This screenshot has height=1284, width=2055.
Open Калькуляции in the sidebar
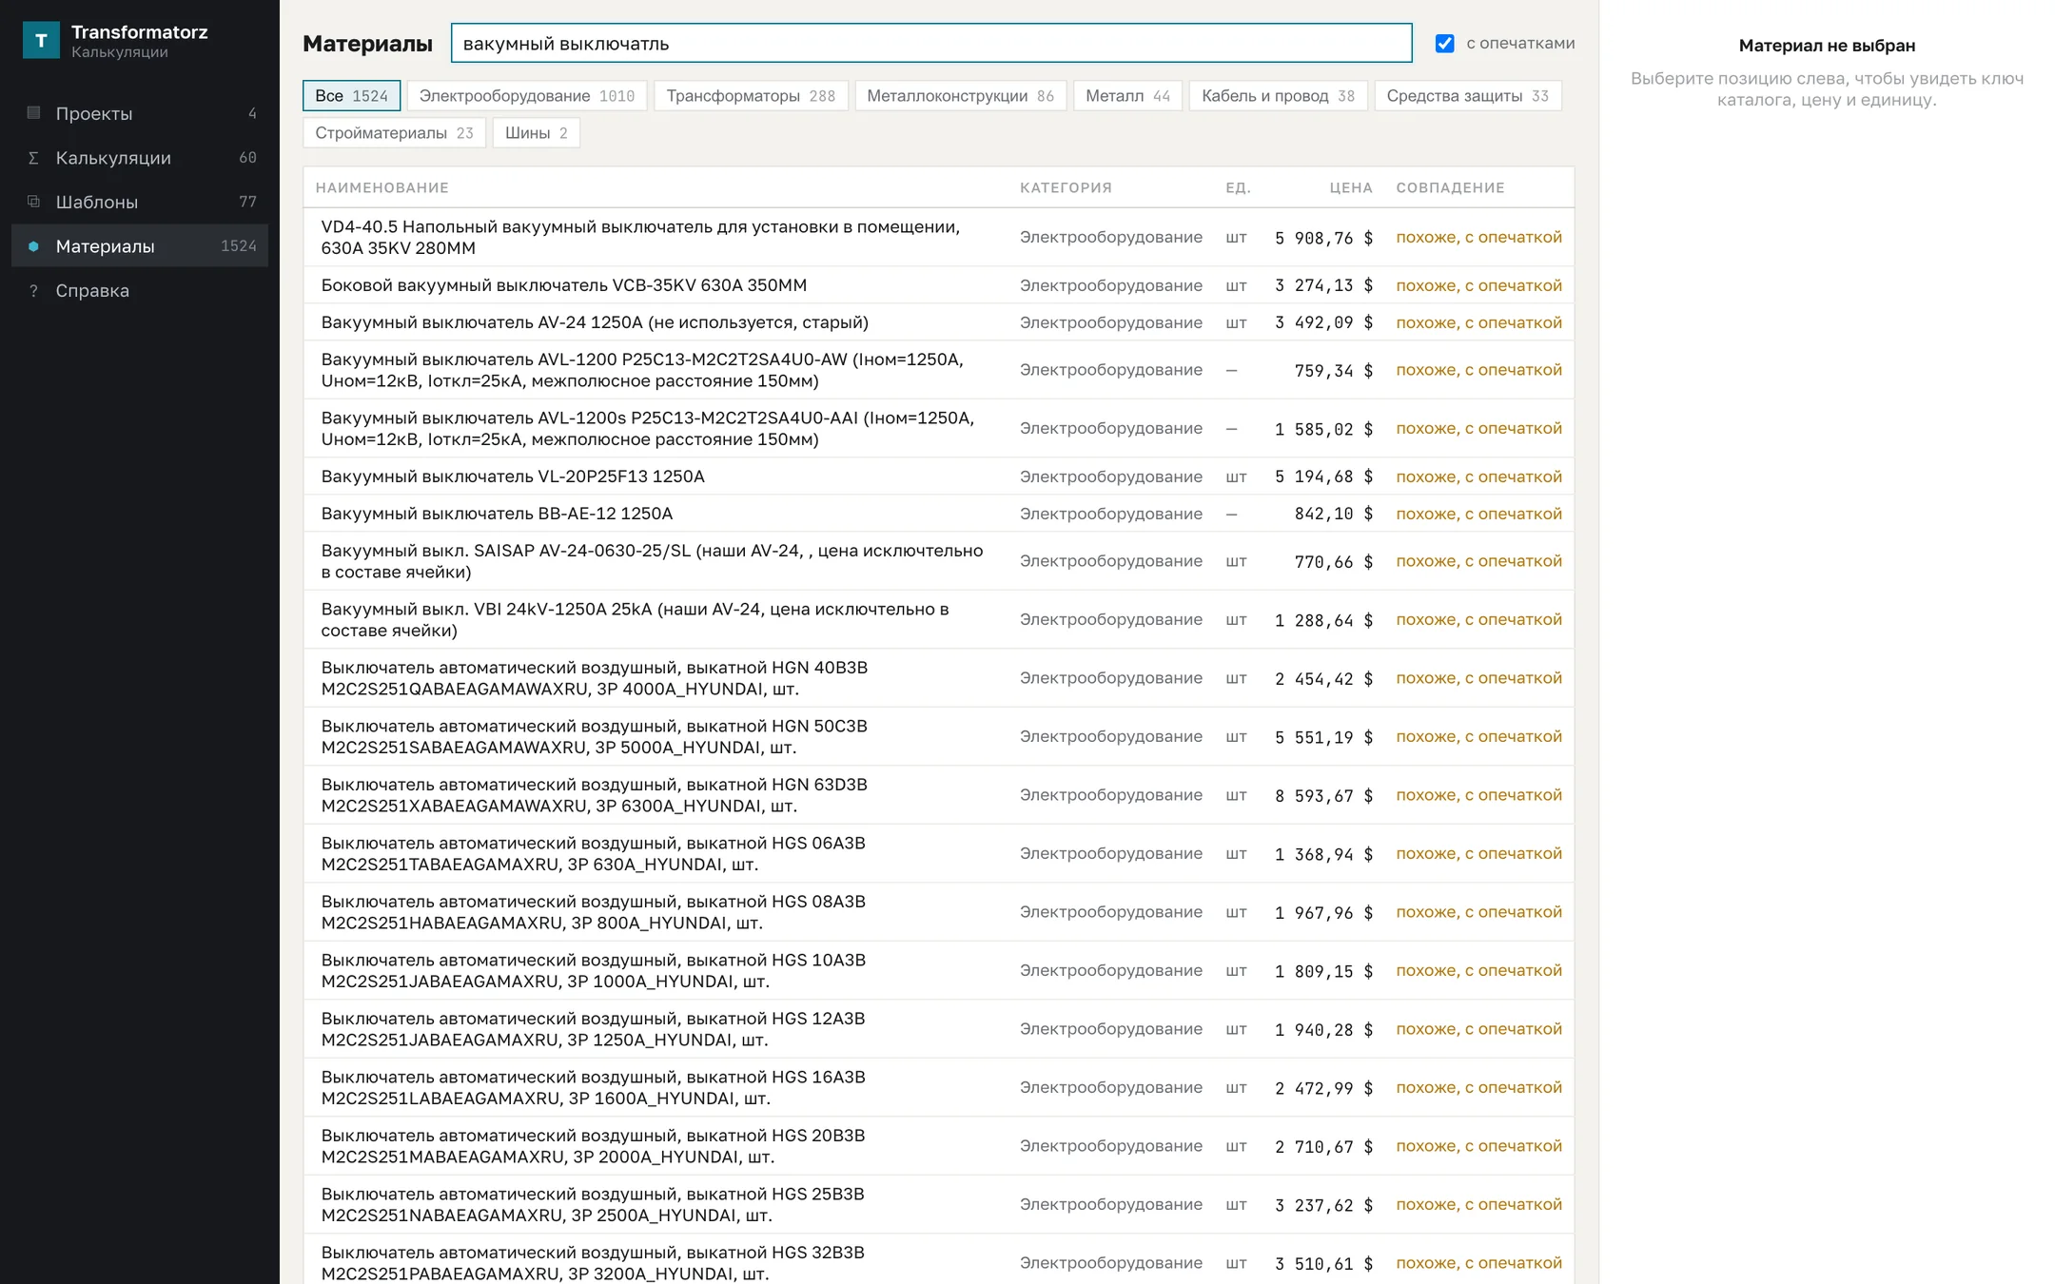(x=140, y=158)
